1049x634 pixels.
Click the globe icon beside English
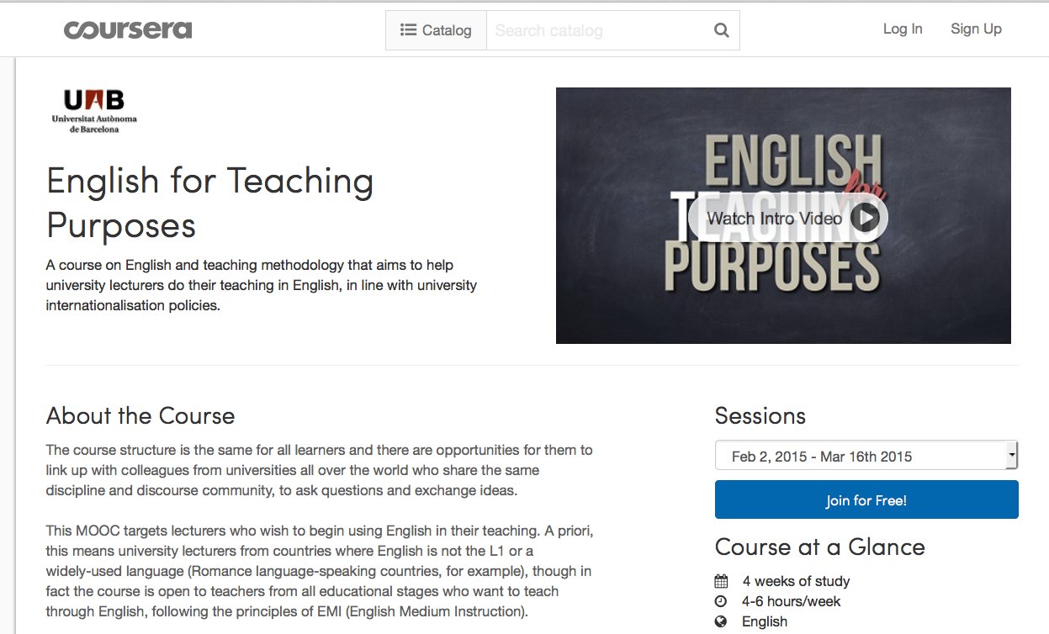721,621
